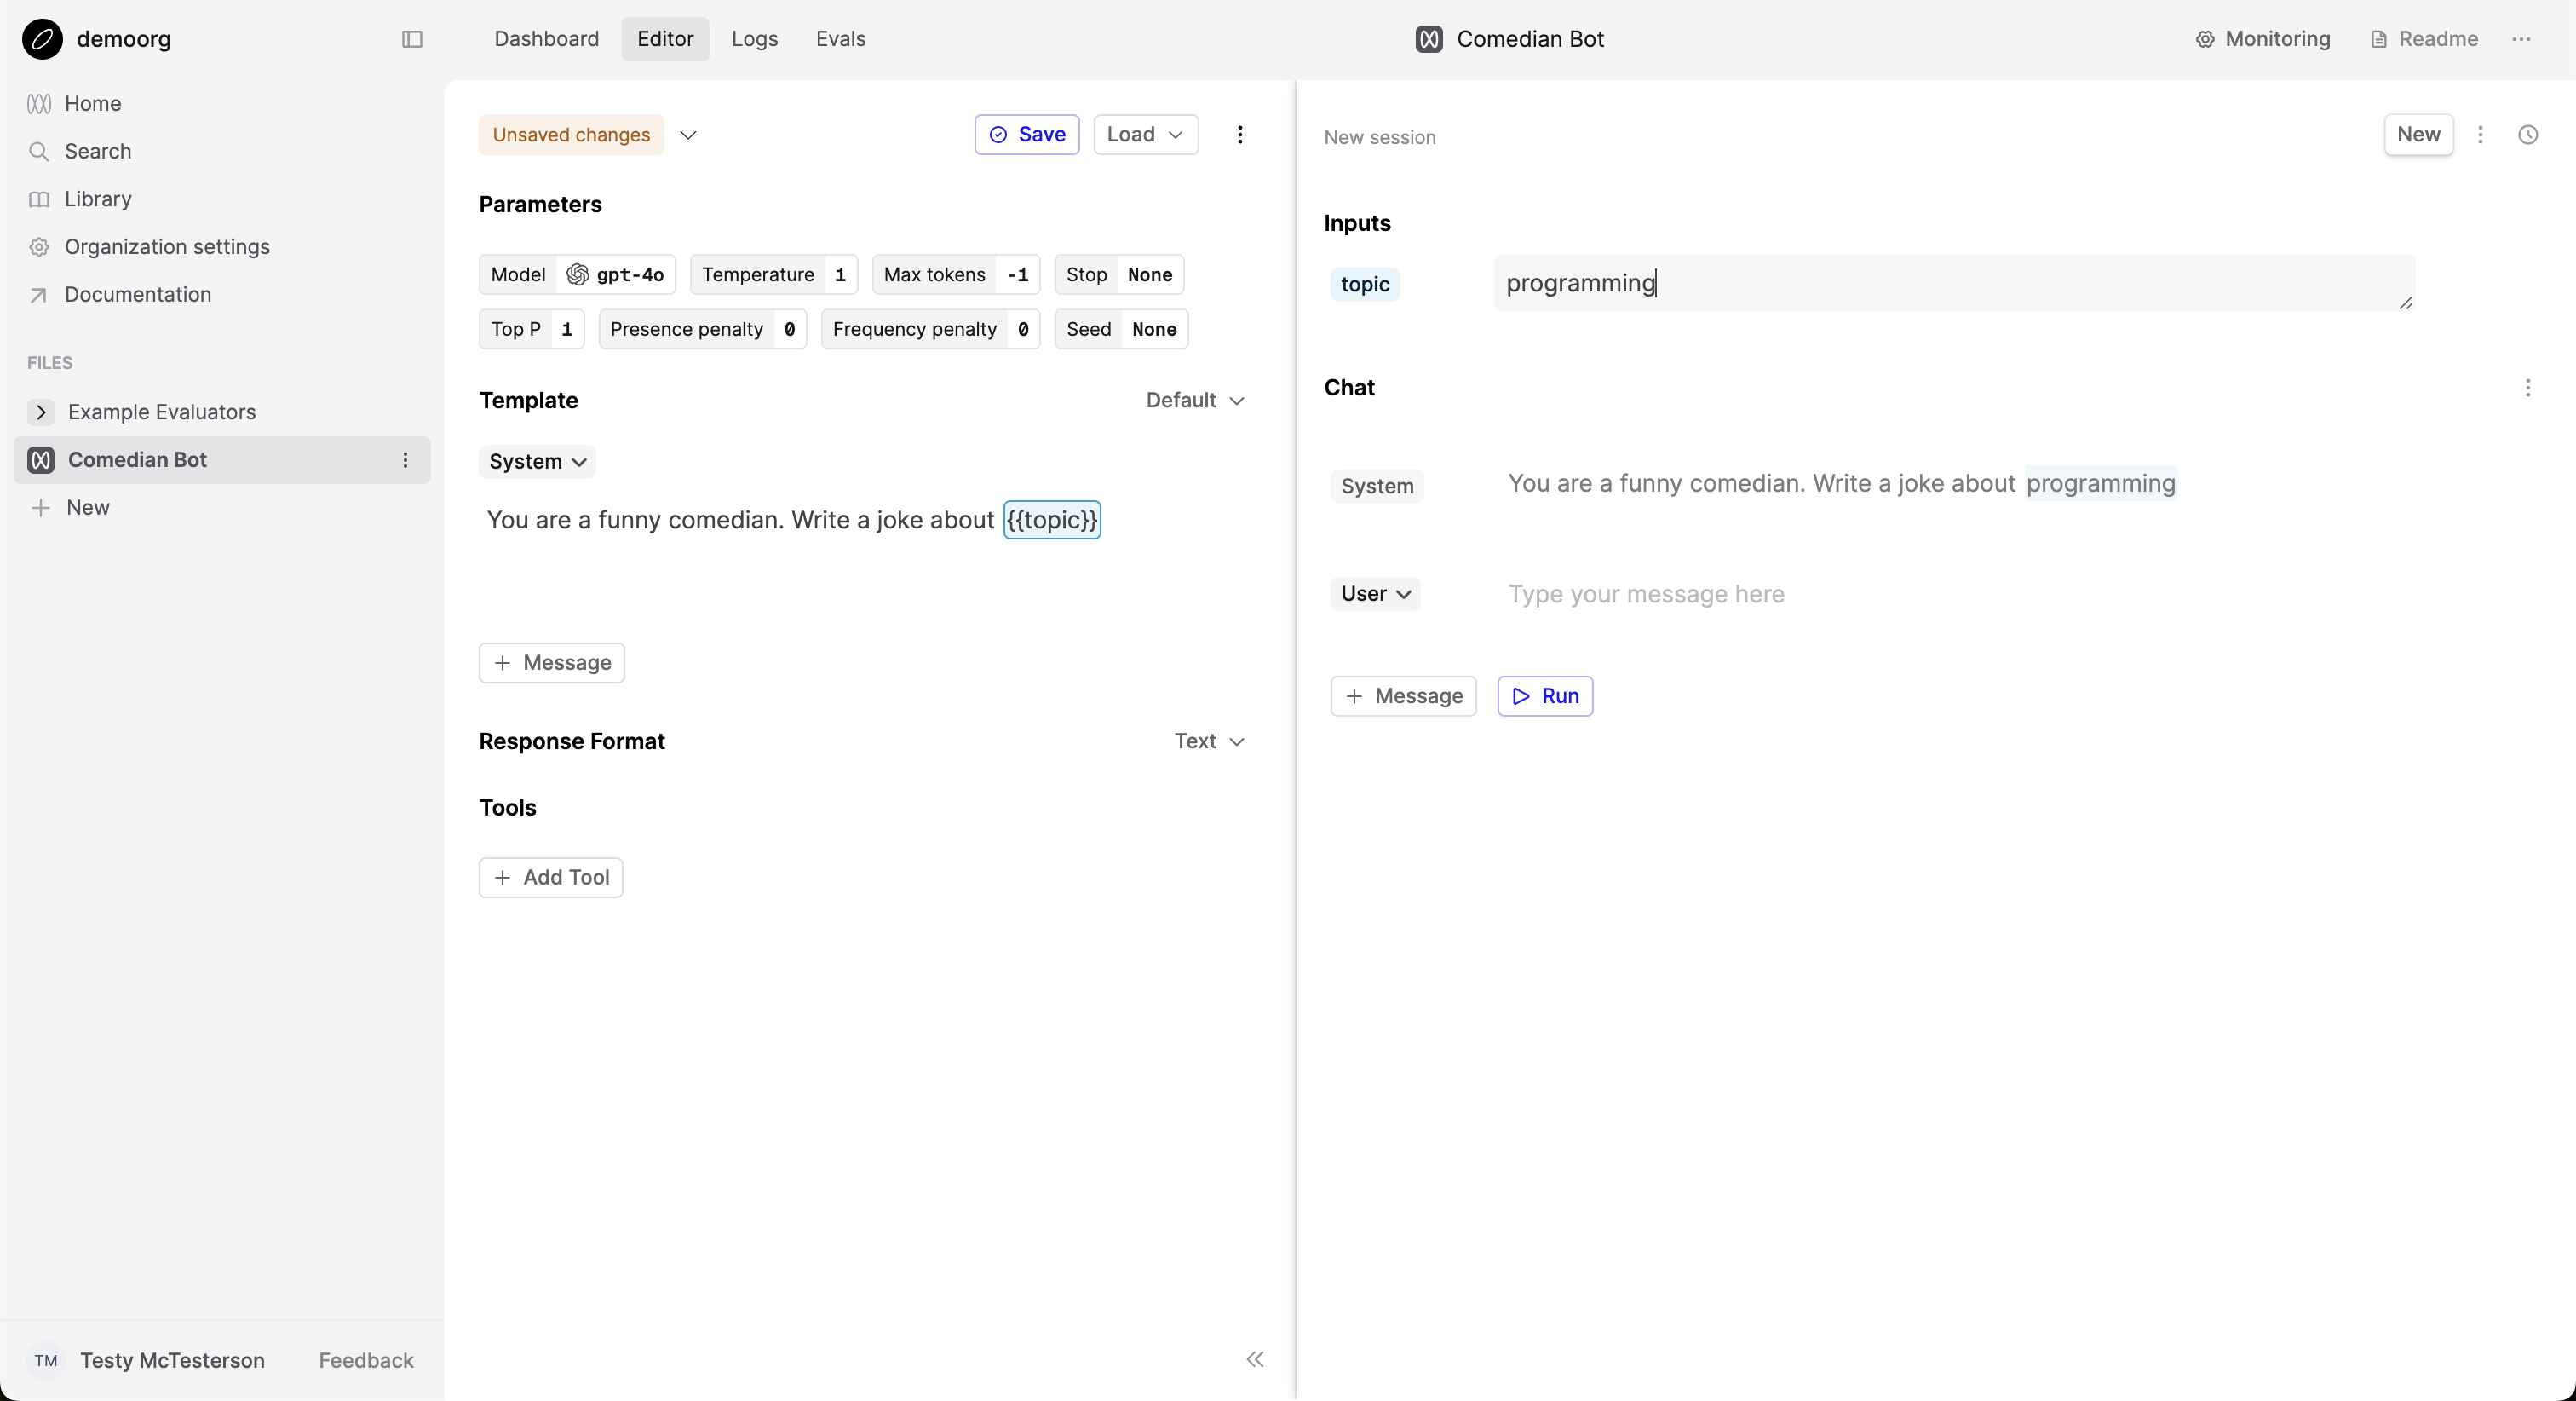
Task: Save the unsaved changes
Action: [x=1027, y=134]
